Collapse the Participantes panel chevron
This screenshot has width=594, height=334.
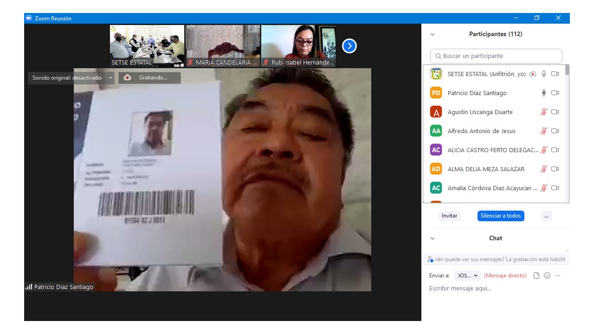click(x=433, y=34)
